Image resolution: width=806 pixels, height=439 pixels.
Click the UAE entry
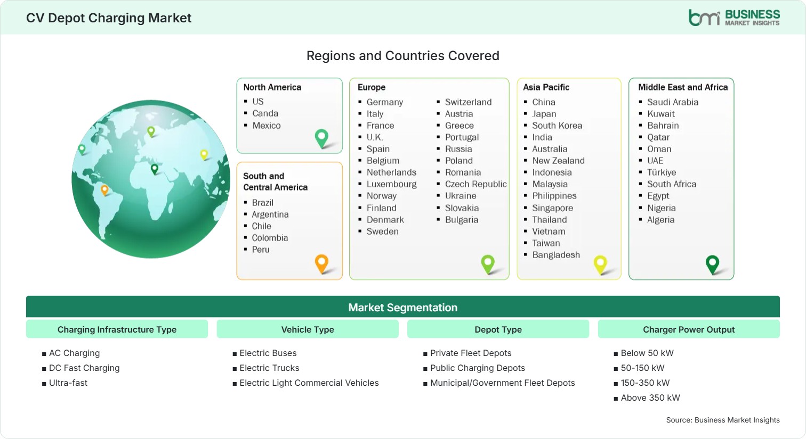(x=655, y=161)
